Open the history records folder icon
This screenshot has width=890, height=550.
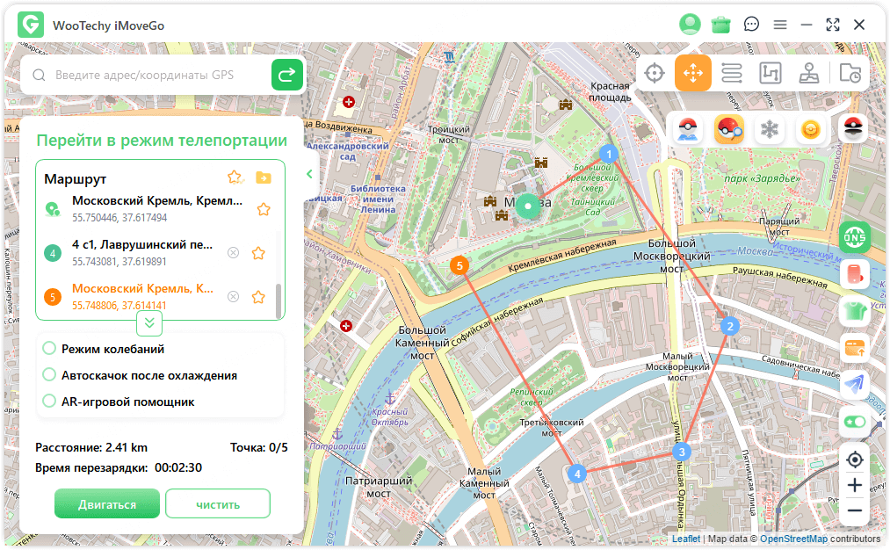850,73
